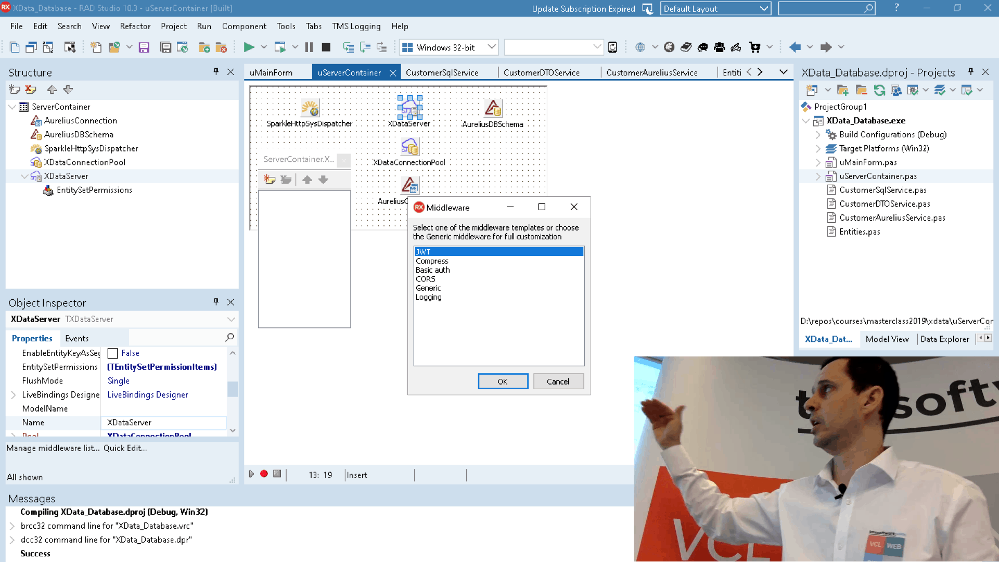Collapse the ServerContainer tree node
The image size is (999, 562).
11,107
